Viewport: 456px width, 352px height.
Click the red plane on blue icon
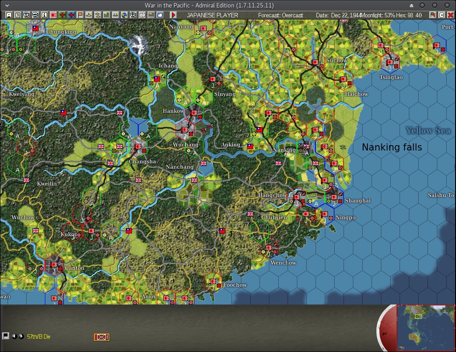[x=71, y=15]
